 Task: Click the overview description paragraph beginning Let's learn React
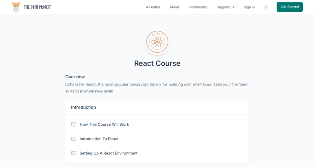click(156, 88)
